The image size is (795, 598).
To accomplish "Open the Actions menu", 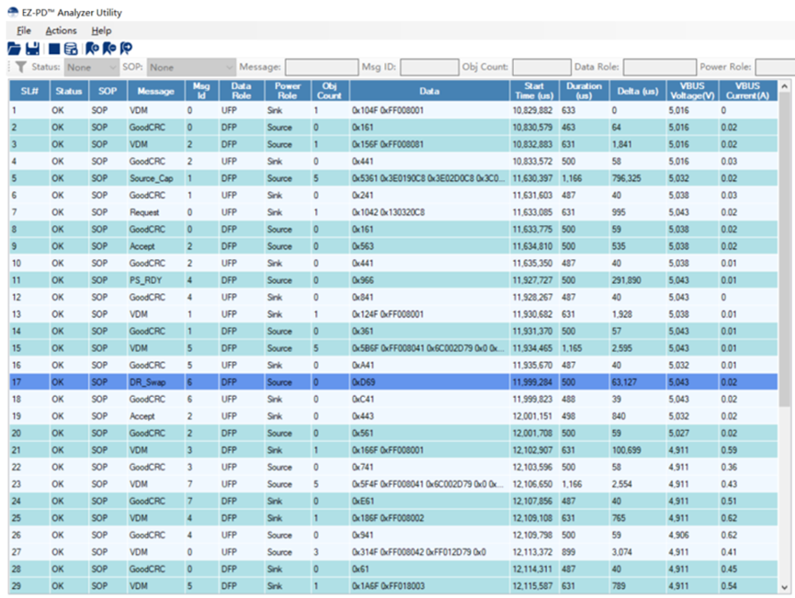I will pos(61,30).
